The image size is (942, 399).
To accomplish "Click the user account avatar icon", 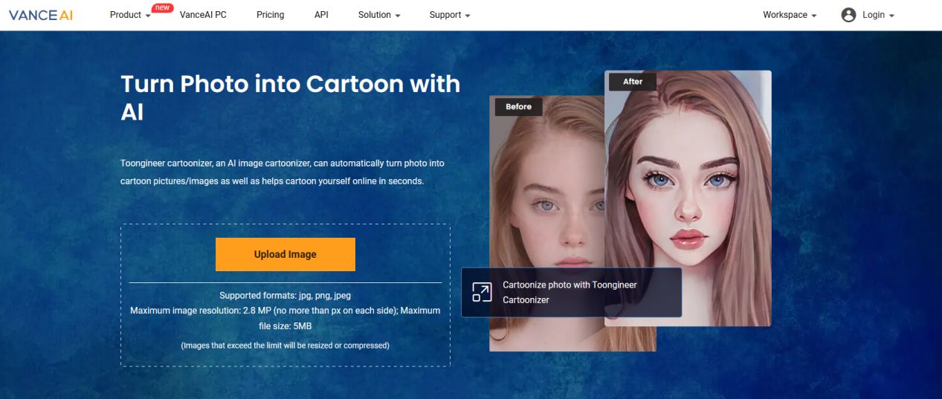I will pos(848,15).
